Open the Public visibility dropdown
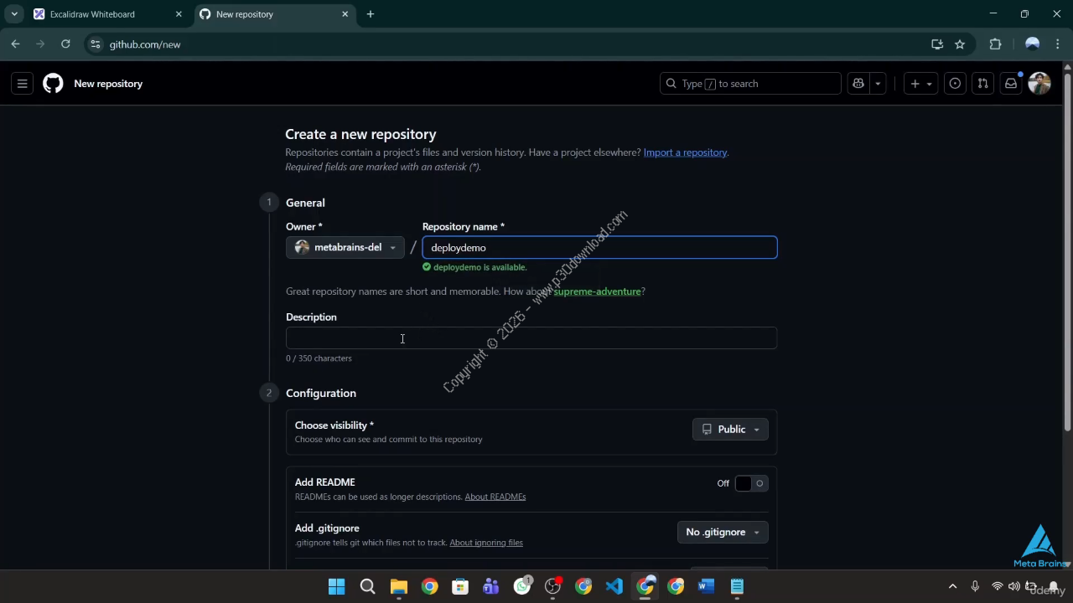Viewport: 1073px width, 603px height. (x=730, y=430)
